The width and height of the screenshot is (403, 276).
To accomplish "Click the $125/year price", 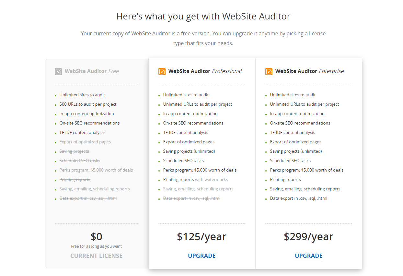I will [x=202, y=236].
